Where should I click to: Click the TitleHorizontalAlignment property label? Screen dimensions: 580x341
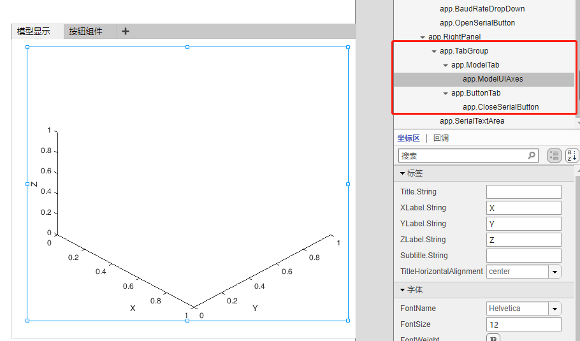[x=441, y=272]
